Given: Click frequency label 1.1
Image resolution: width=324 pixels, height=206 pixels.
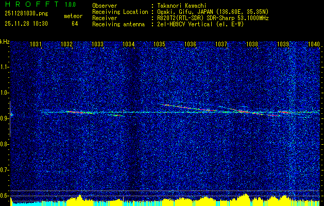Looking at the screenshot, I should point(4,67).
